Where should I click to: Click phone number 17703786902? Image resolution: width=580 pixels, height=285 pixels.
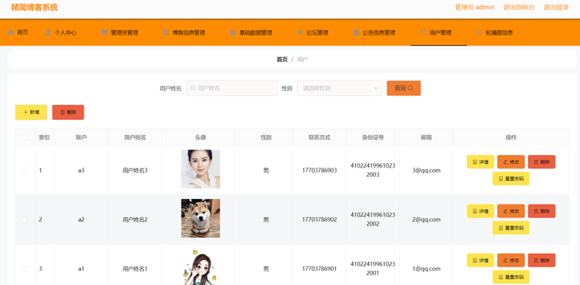tap(319, 220)
